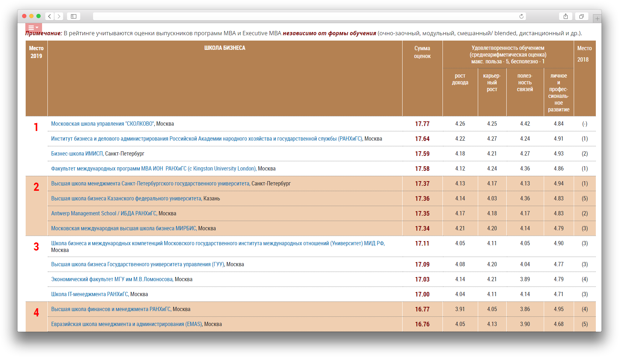Open Antwerp Management School / ИБДА link
619x357 pixels.
pyautogui.click(x=103, y=214)
